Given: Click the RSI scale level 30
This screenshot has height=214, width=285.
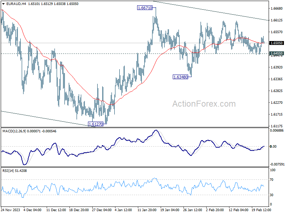Looking at the screenshot, I should (271, 195).
